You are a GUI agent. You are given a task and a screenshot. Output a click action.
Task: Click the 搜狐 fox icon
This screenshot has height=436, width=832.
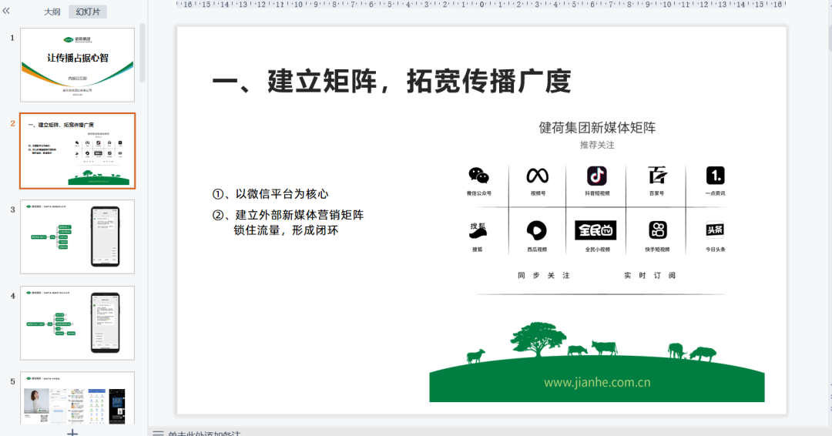478,230
